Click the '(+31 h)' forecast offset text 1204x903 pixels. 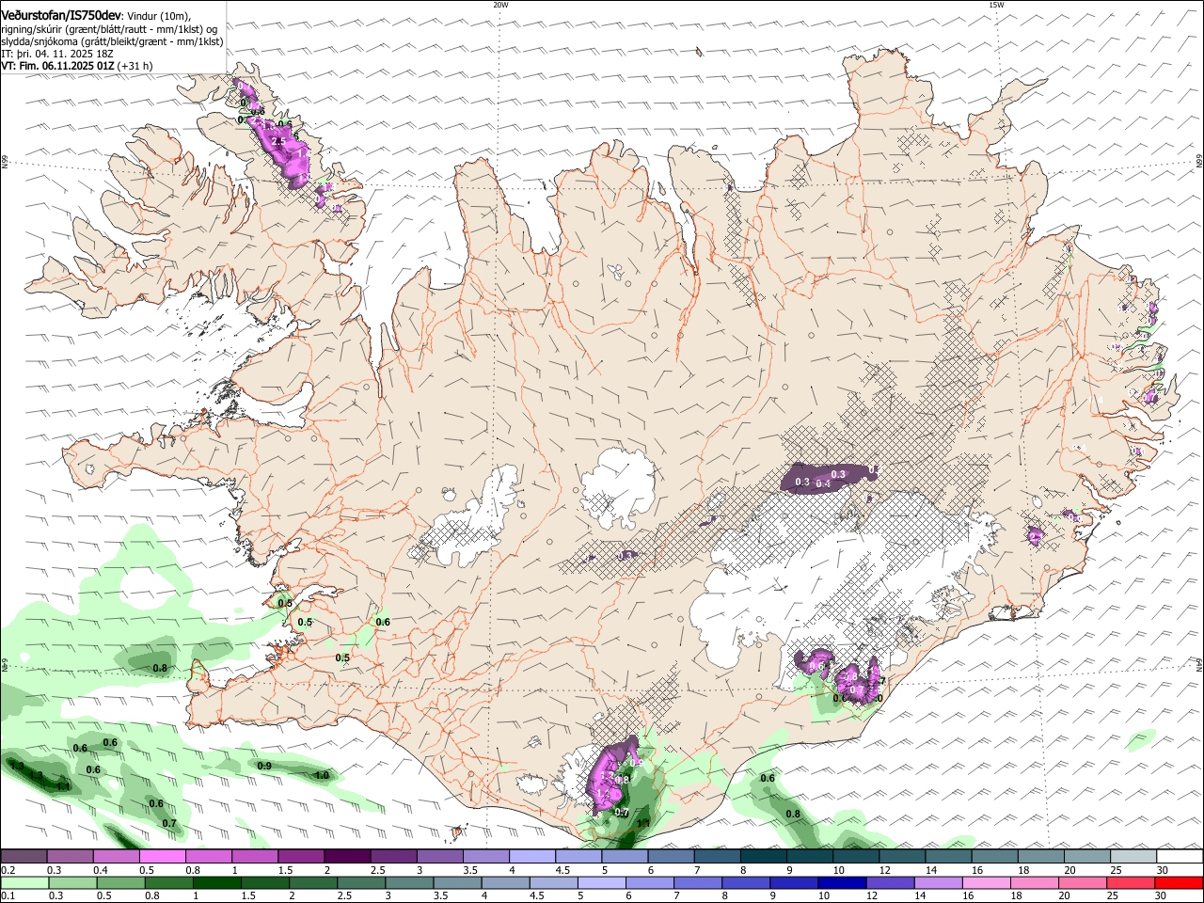coord(135,66)
